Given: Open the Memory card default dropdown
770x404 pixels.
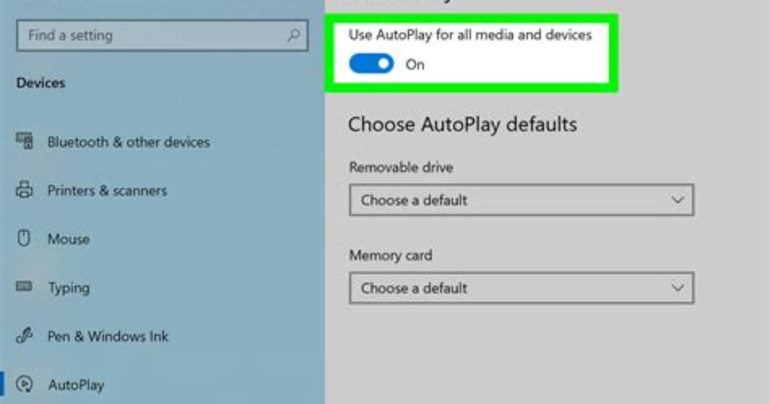Looking at the screenshot, I should [521, 288].
